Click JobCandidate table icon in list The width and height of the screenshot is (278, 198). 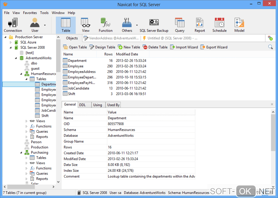[x=65, y=88]
